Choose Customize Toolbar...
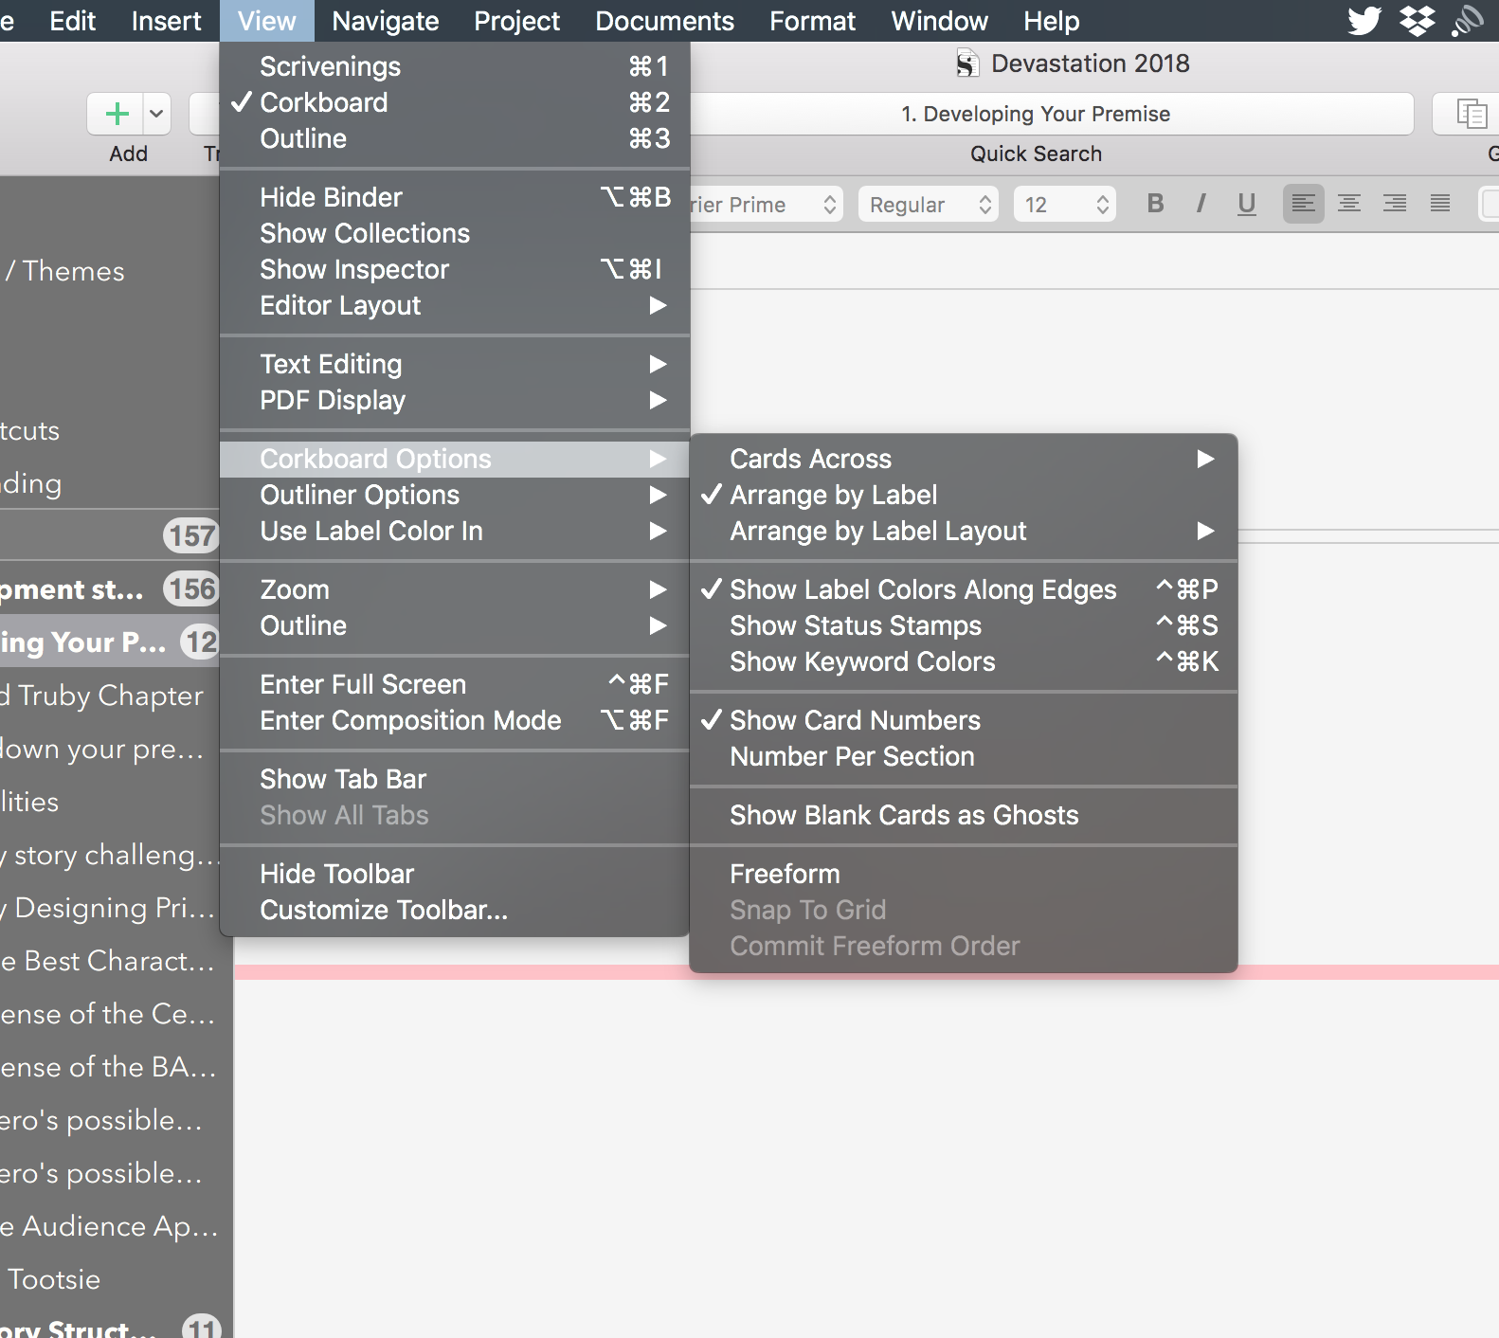The image size is (1499, 1338). 455,910
